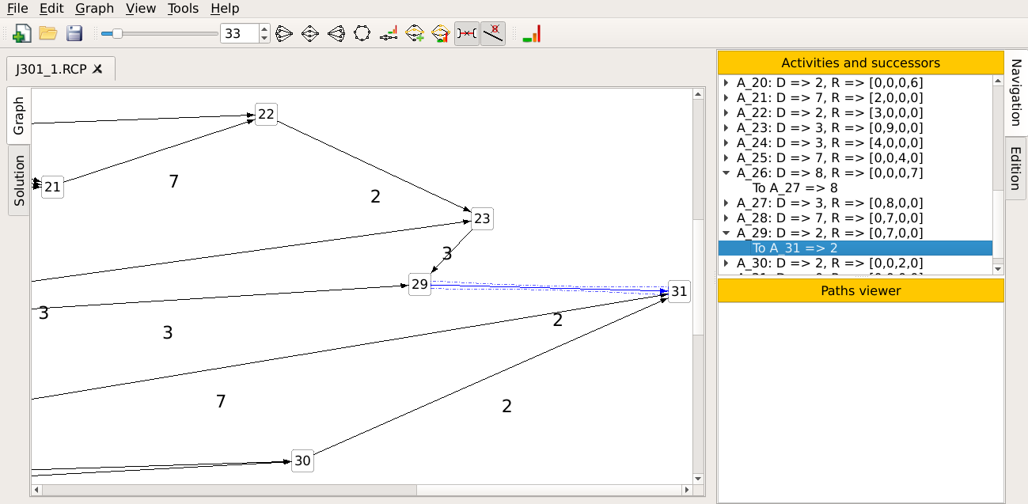This screenshot has width=1028, height=504.
Task: Switch to the Solution tab
Action: (19, 180)
